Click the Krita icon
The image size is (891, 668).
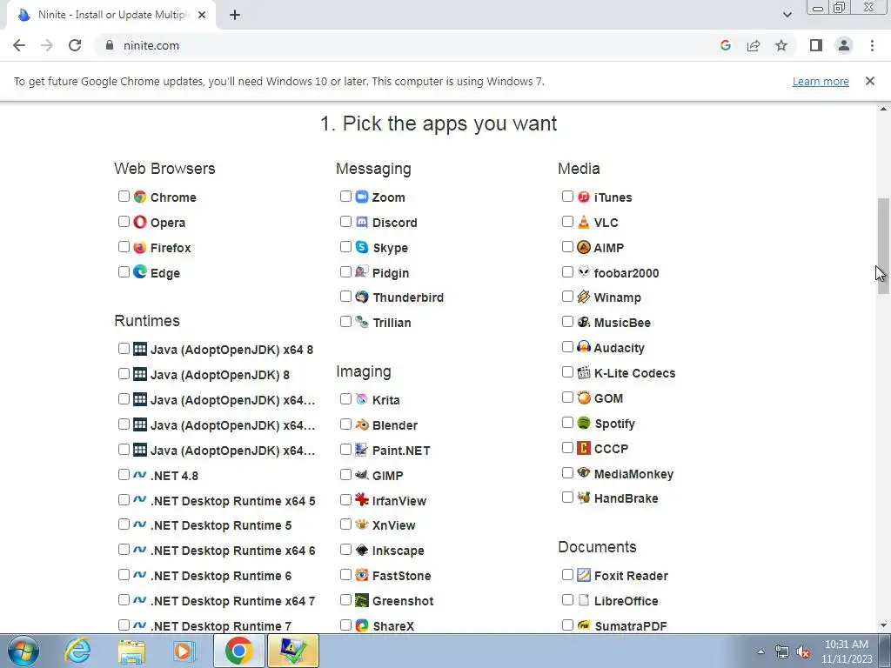(x=362, y=399)
